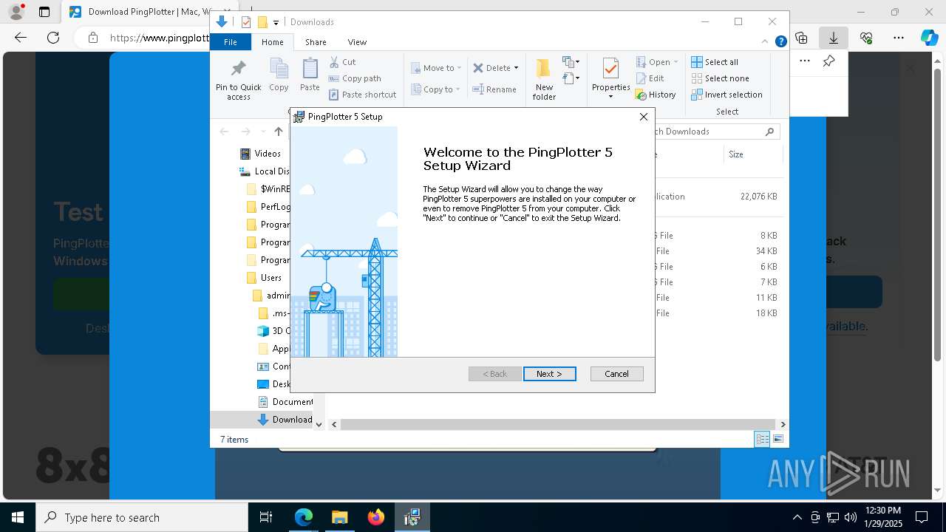Click Select none in ribbon
946x532 pixels.
click(720, 78)
